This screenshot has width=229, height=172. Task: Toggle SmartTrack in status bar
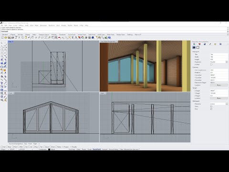point(97,150)
